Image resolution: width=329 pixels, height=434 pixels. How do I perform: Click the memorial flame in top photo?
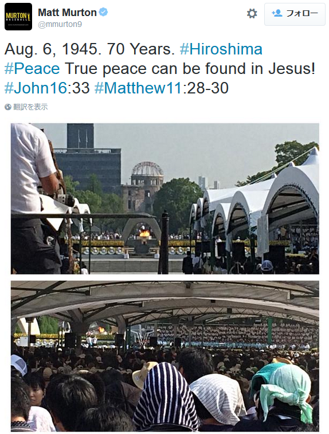(x=144, y=233)
